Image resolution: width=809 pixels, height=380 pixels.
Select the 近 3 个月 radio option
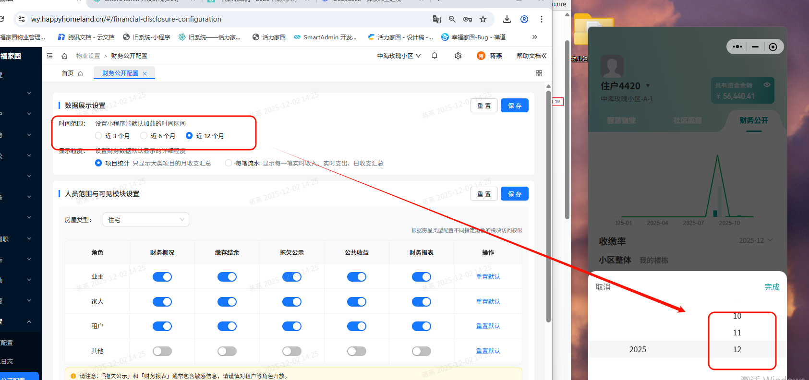(x=99, y=136)
